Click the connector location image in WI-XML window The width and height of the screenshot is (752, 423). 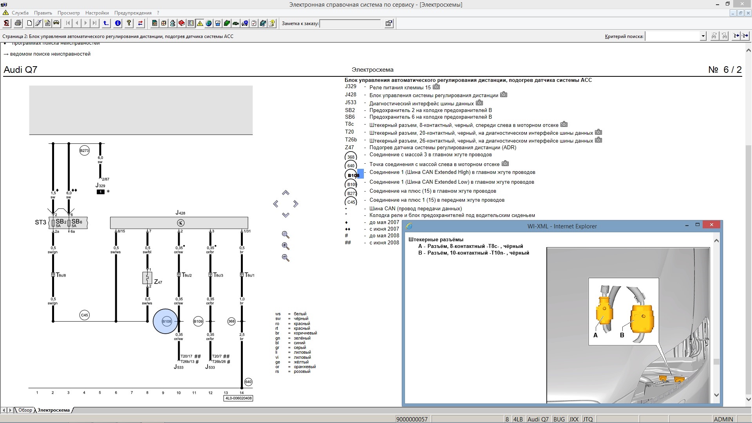[628, 325]
